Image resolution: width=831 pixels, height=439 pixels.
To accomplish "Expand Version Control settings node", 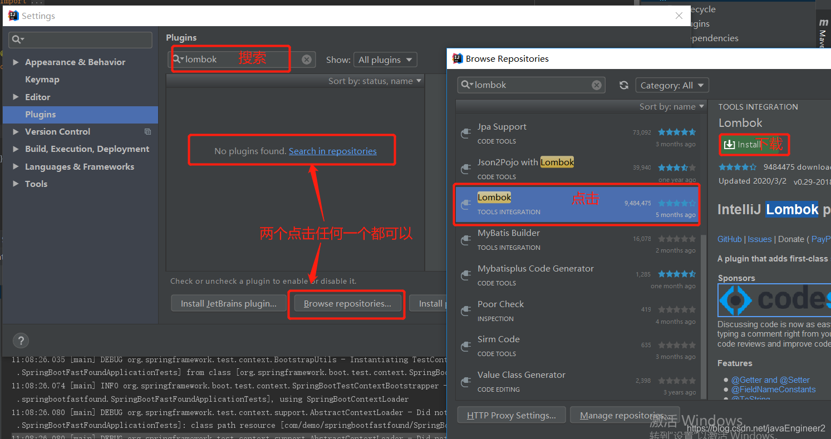I will pyautogui.click(x=16, y=132).
